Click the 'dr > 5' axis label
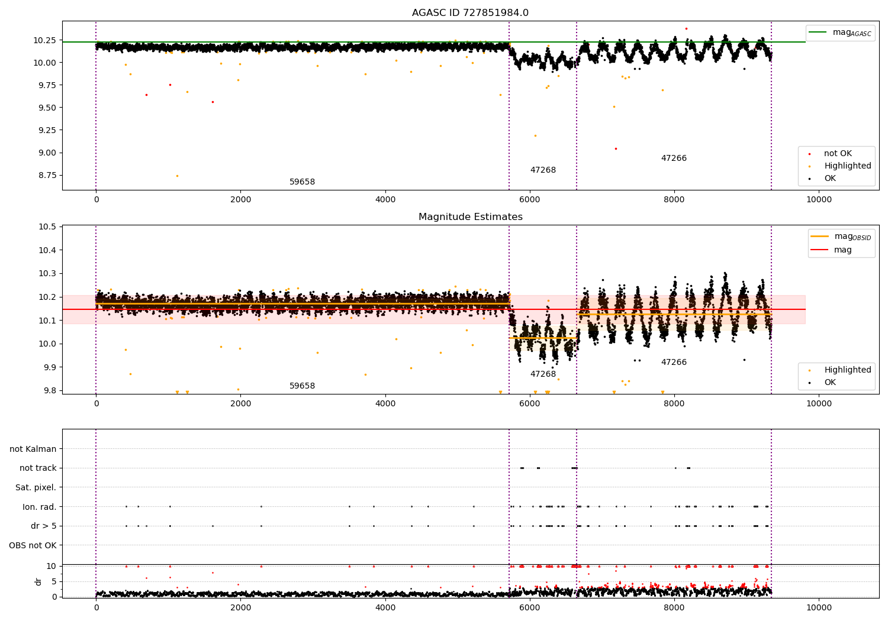This screenshot has width=888, height=621. point(44,526)
